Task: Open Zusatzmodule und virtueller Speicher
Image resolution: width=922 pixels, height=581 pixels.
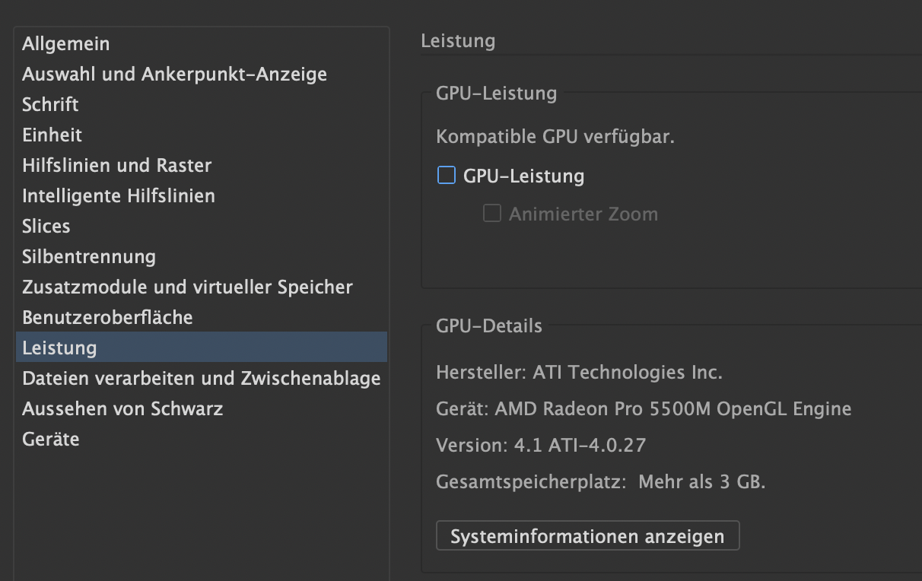Action: (x=187, y=287)
